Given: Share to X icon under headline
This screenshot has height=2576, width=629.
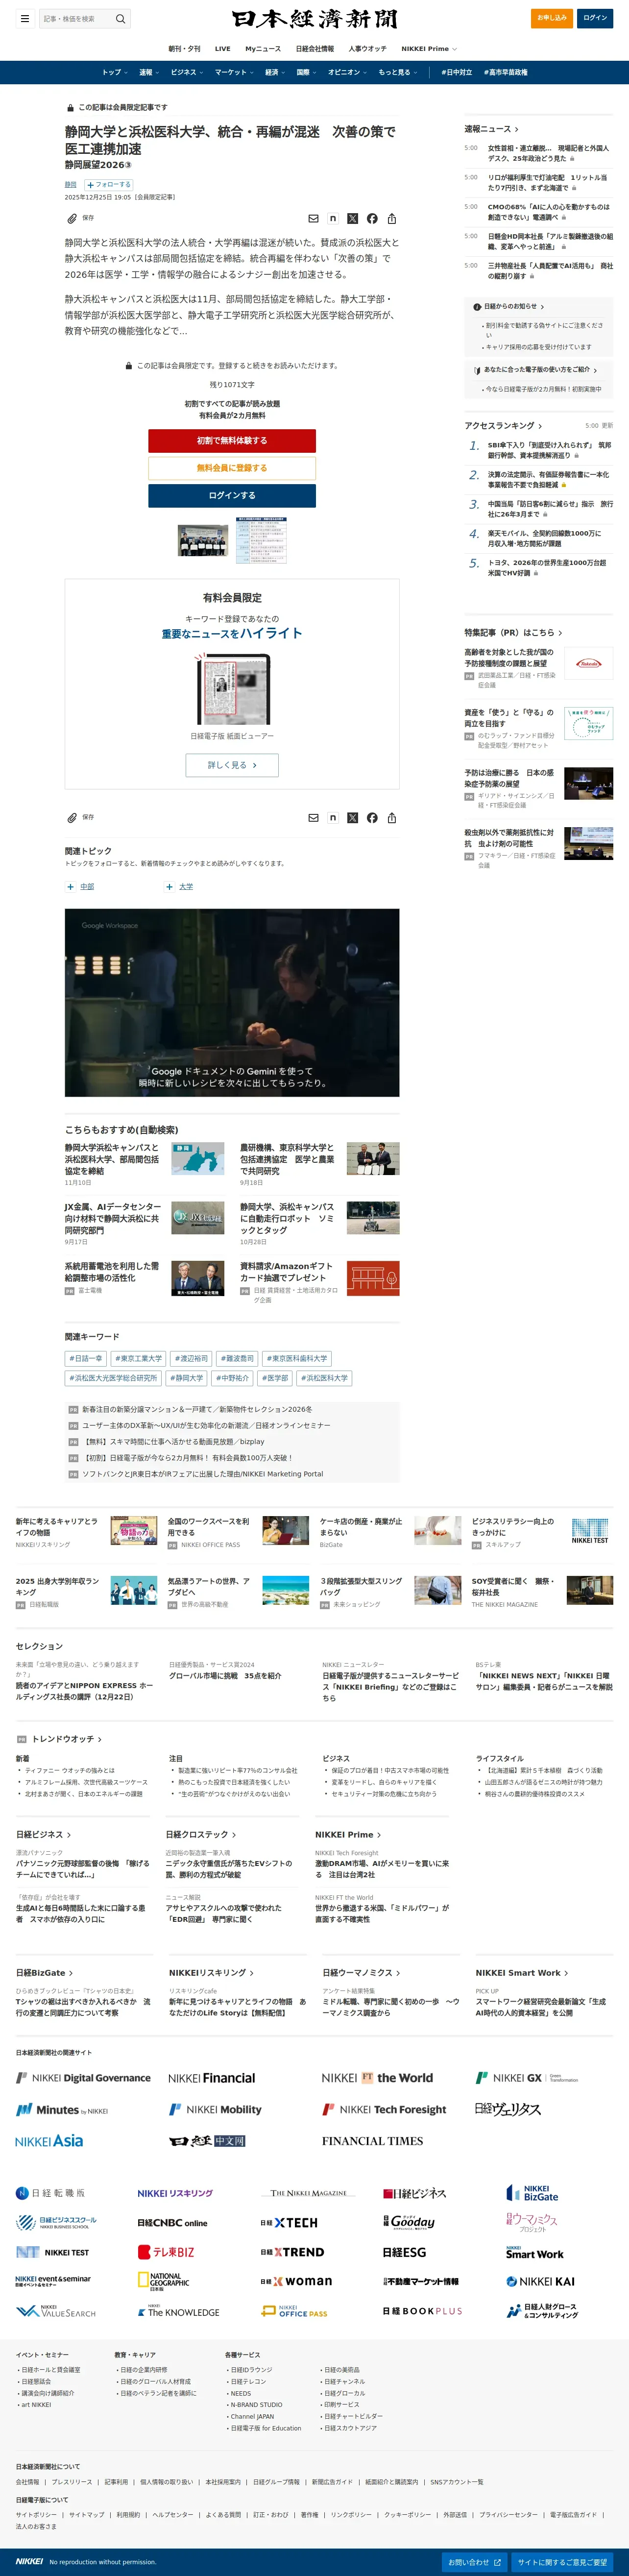Looking at the screenshot, I should pyautogui.click(x=352, y=218).
